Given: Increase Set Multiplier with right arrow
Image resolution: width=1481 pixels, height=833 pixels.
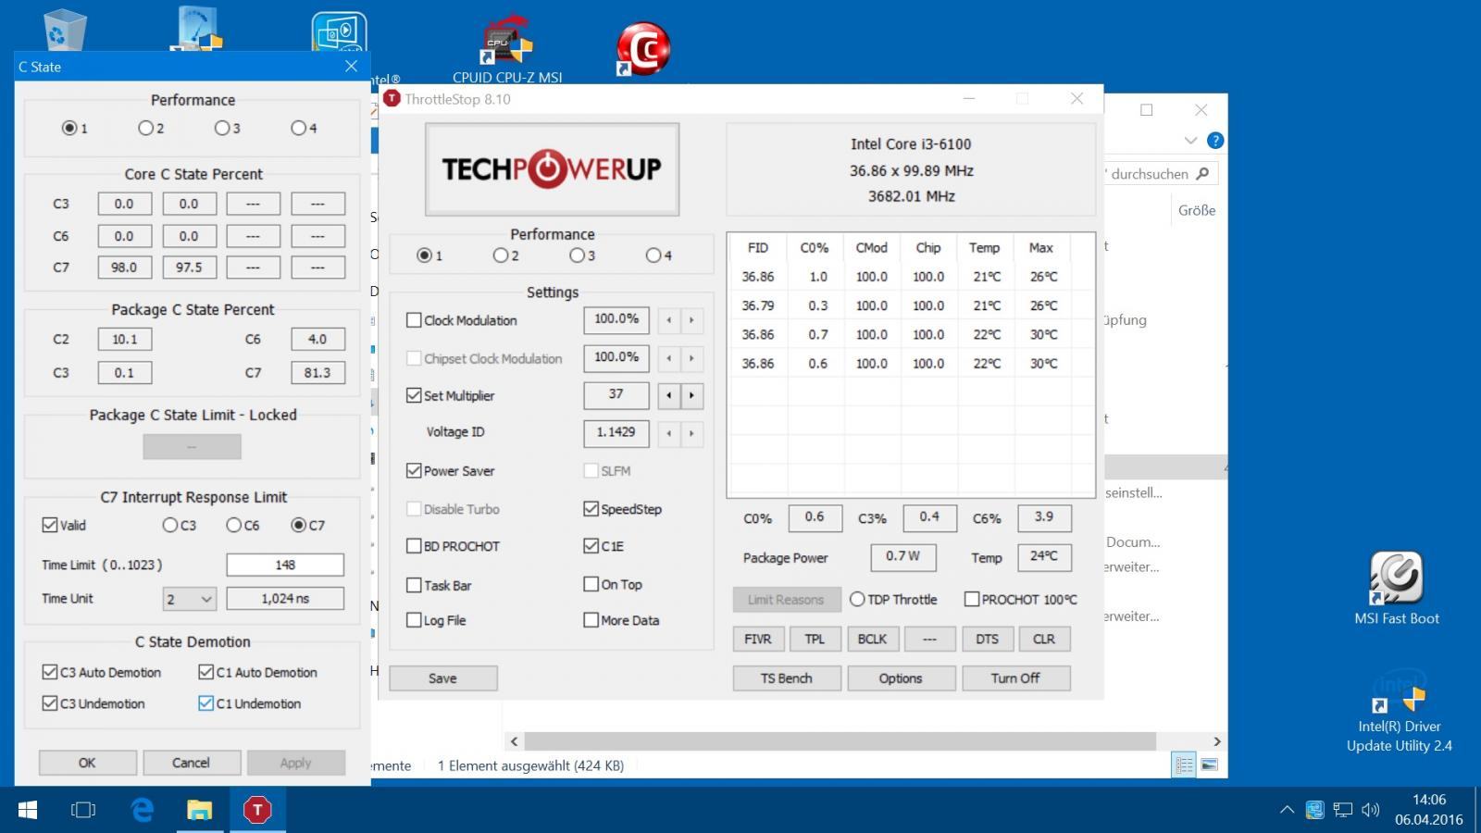Looking at the screenshot, I should (x=691, y=396).
